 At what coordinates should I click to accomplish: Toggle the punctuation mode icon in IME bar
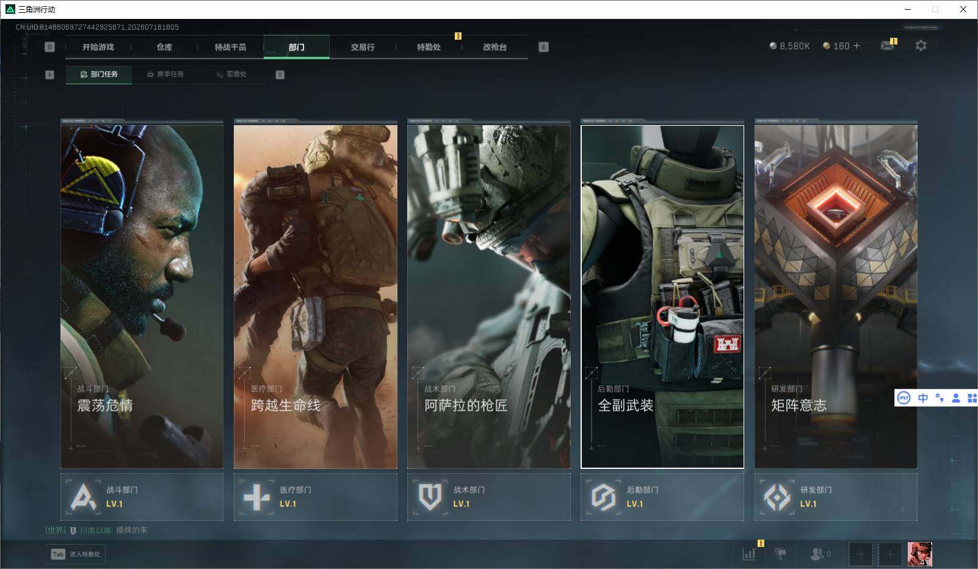(940, 398)
